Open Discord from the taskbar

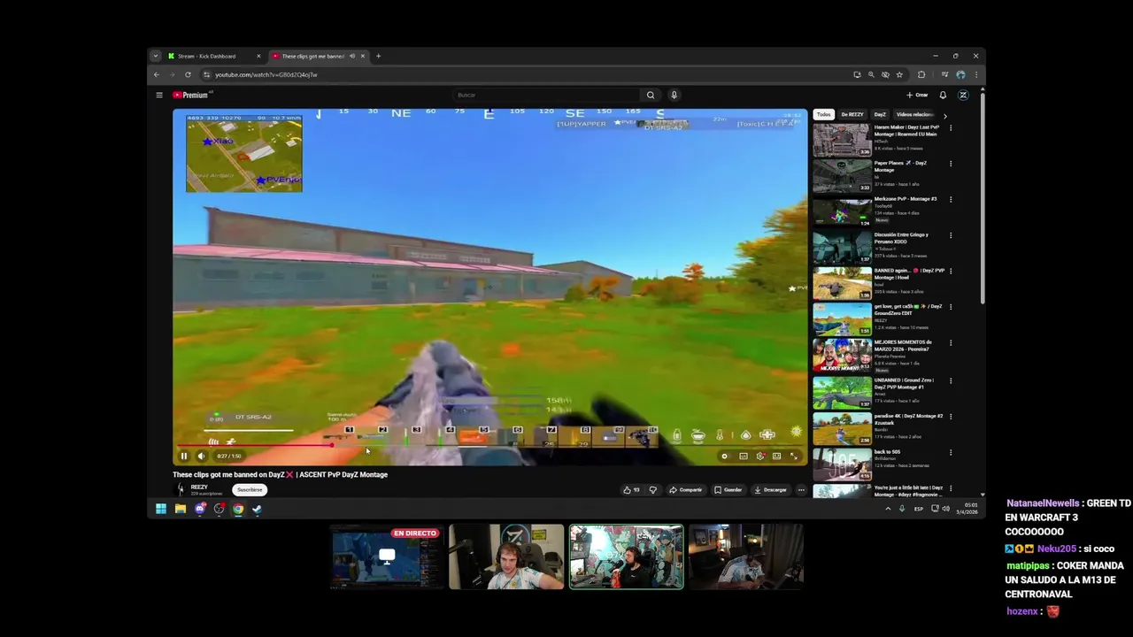coord(200,509)
